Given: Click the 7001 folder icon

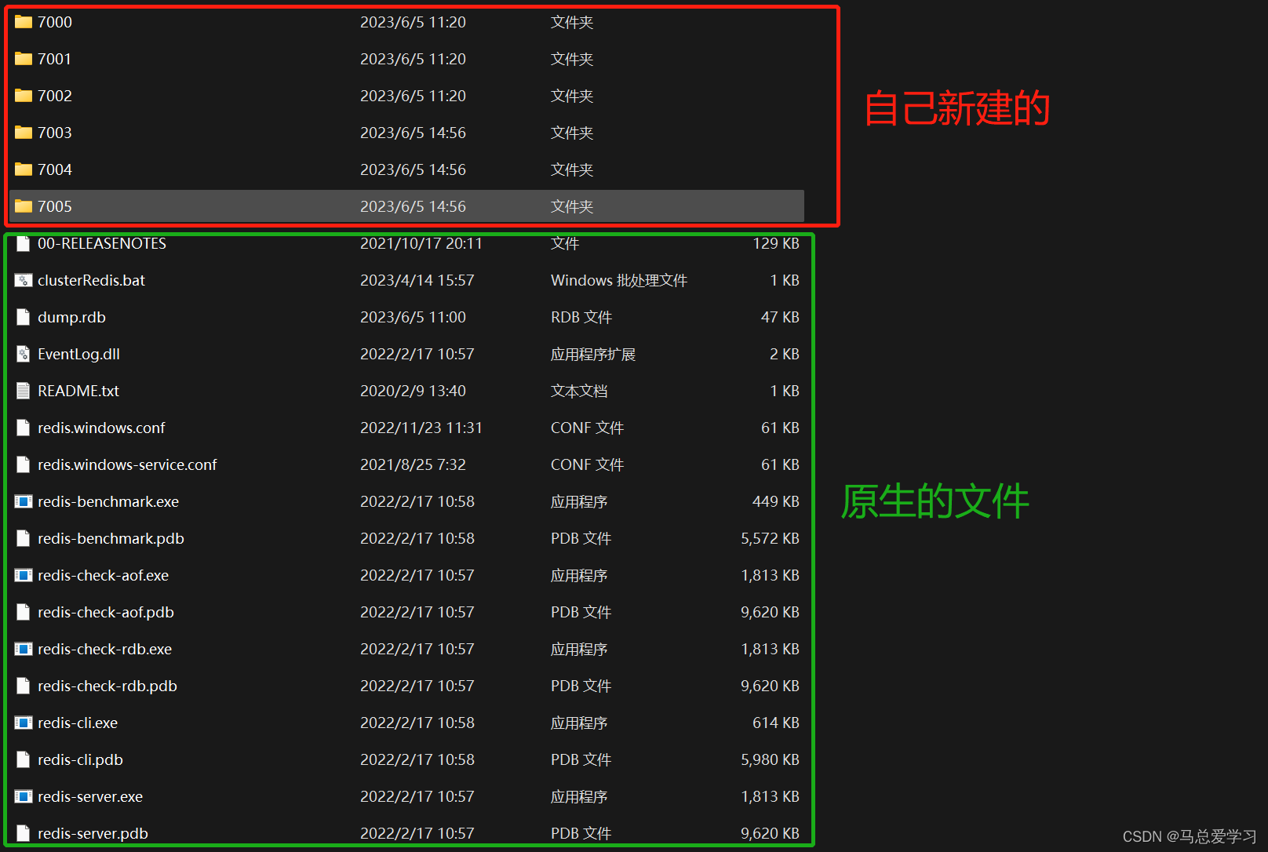Looking at the screenshot, I should [x=24, y=59].
